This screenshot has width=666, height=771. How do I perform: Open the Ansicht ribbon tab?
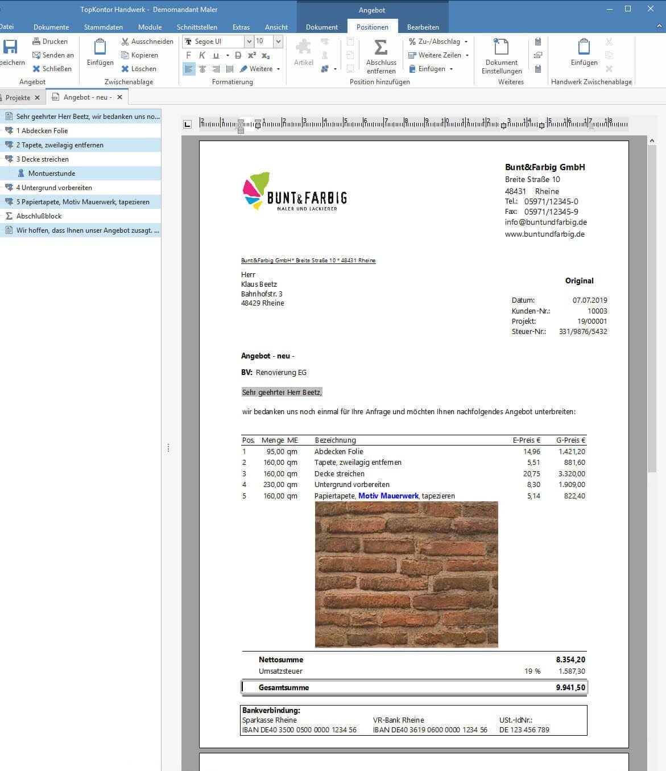tap(276, 27)
